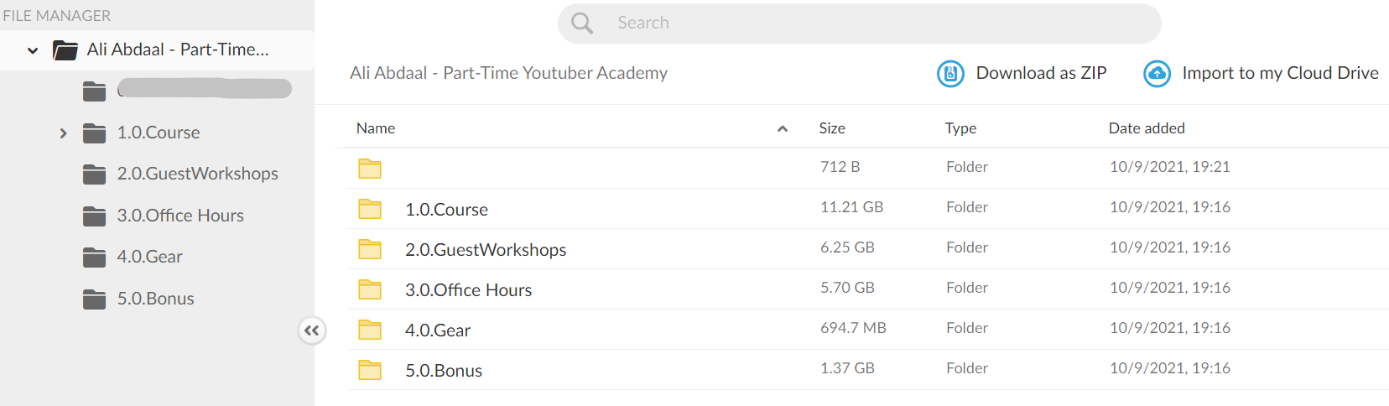Open 3.0.Office Hours in file list
1389x406 pixels.
click(x=868, y=289)
